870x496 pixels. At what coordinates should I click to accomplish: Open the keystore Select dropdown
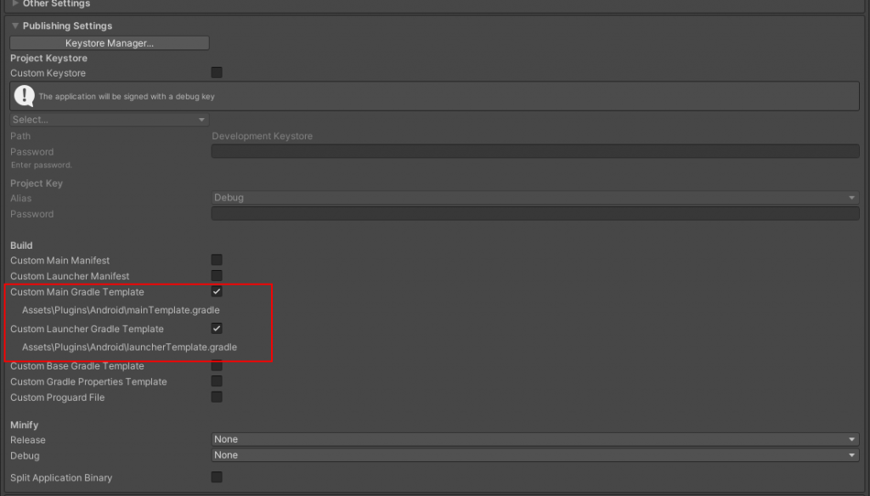tap(109, 120)
